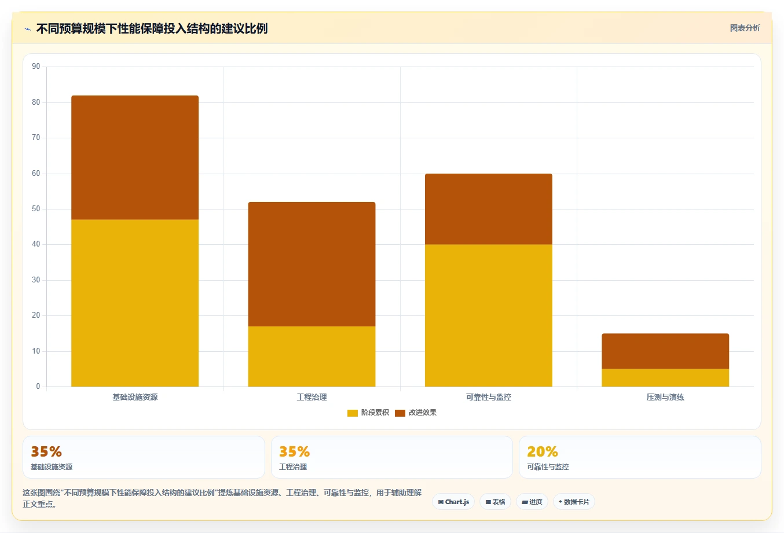Click the brown 改进效果 segment of 压测与演练
784x533 pixels.
point(665,351)
